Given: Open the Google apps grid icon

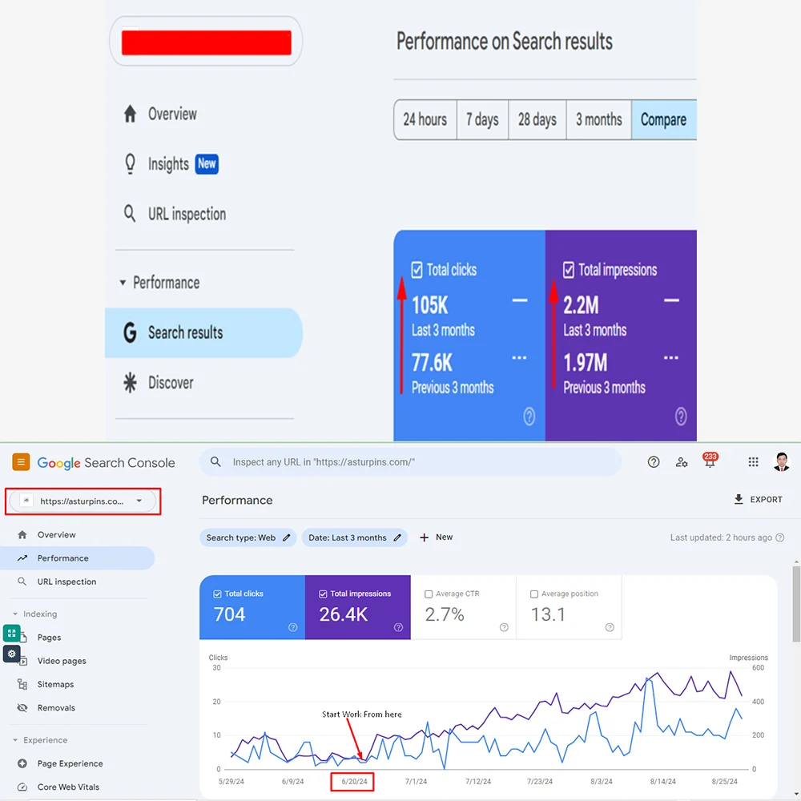Looking at the screenshot, I should (753, 462).
